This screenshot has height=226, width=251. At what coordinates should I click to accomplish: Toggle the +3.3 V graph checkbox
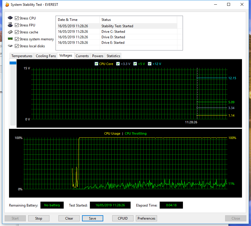118,64
